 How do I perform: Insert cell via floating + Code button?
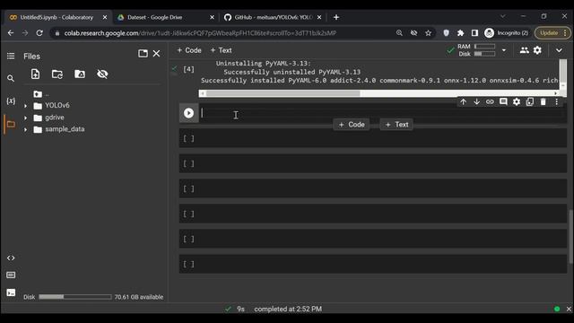(x=352, y=125)
